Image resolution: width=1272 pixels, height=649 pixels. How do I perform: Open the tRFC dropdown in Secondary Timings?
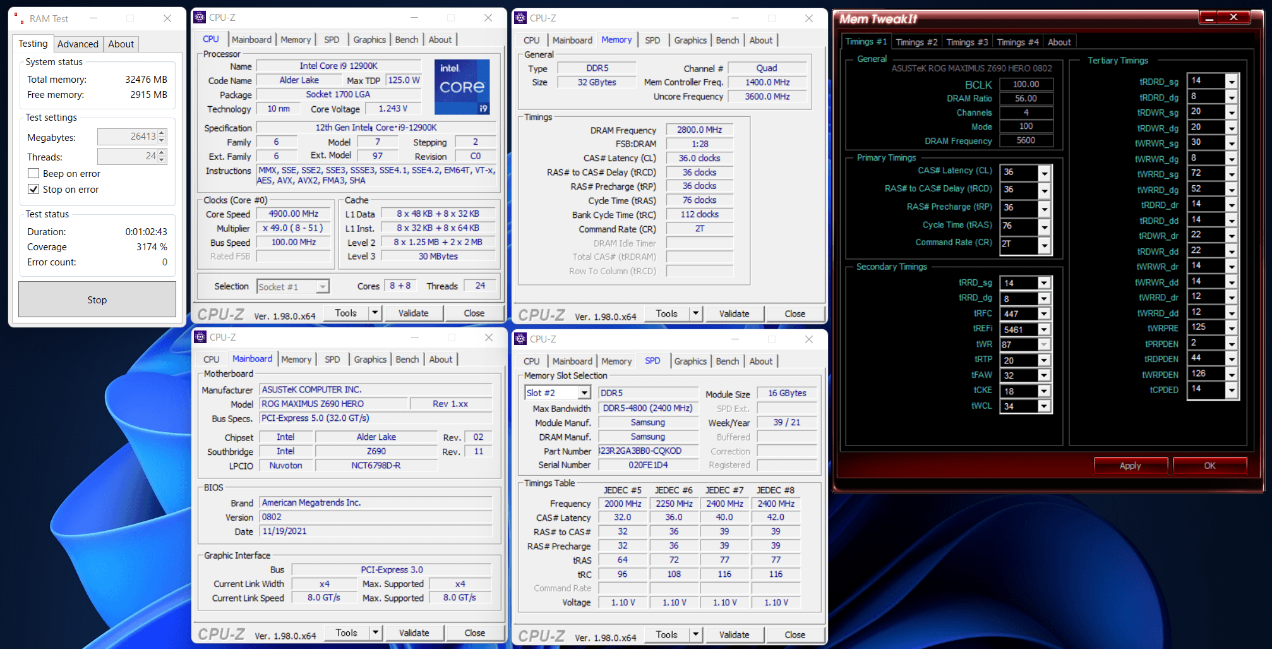click(1044, 313)
